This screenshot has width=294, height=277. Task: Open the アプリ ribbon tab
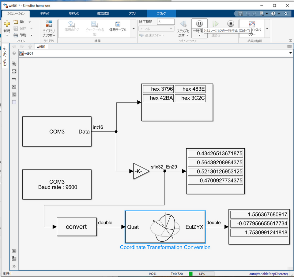(132, 14)
